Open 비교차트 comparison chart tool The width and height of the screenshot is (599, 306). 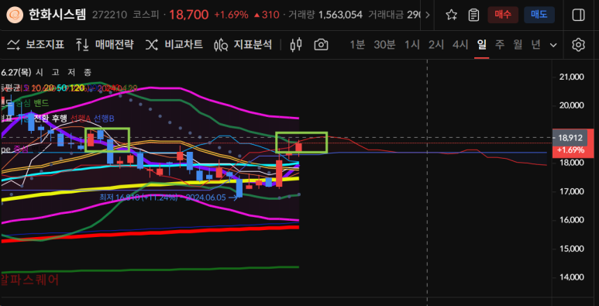(x=174, y=45)
